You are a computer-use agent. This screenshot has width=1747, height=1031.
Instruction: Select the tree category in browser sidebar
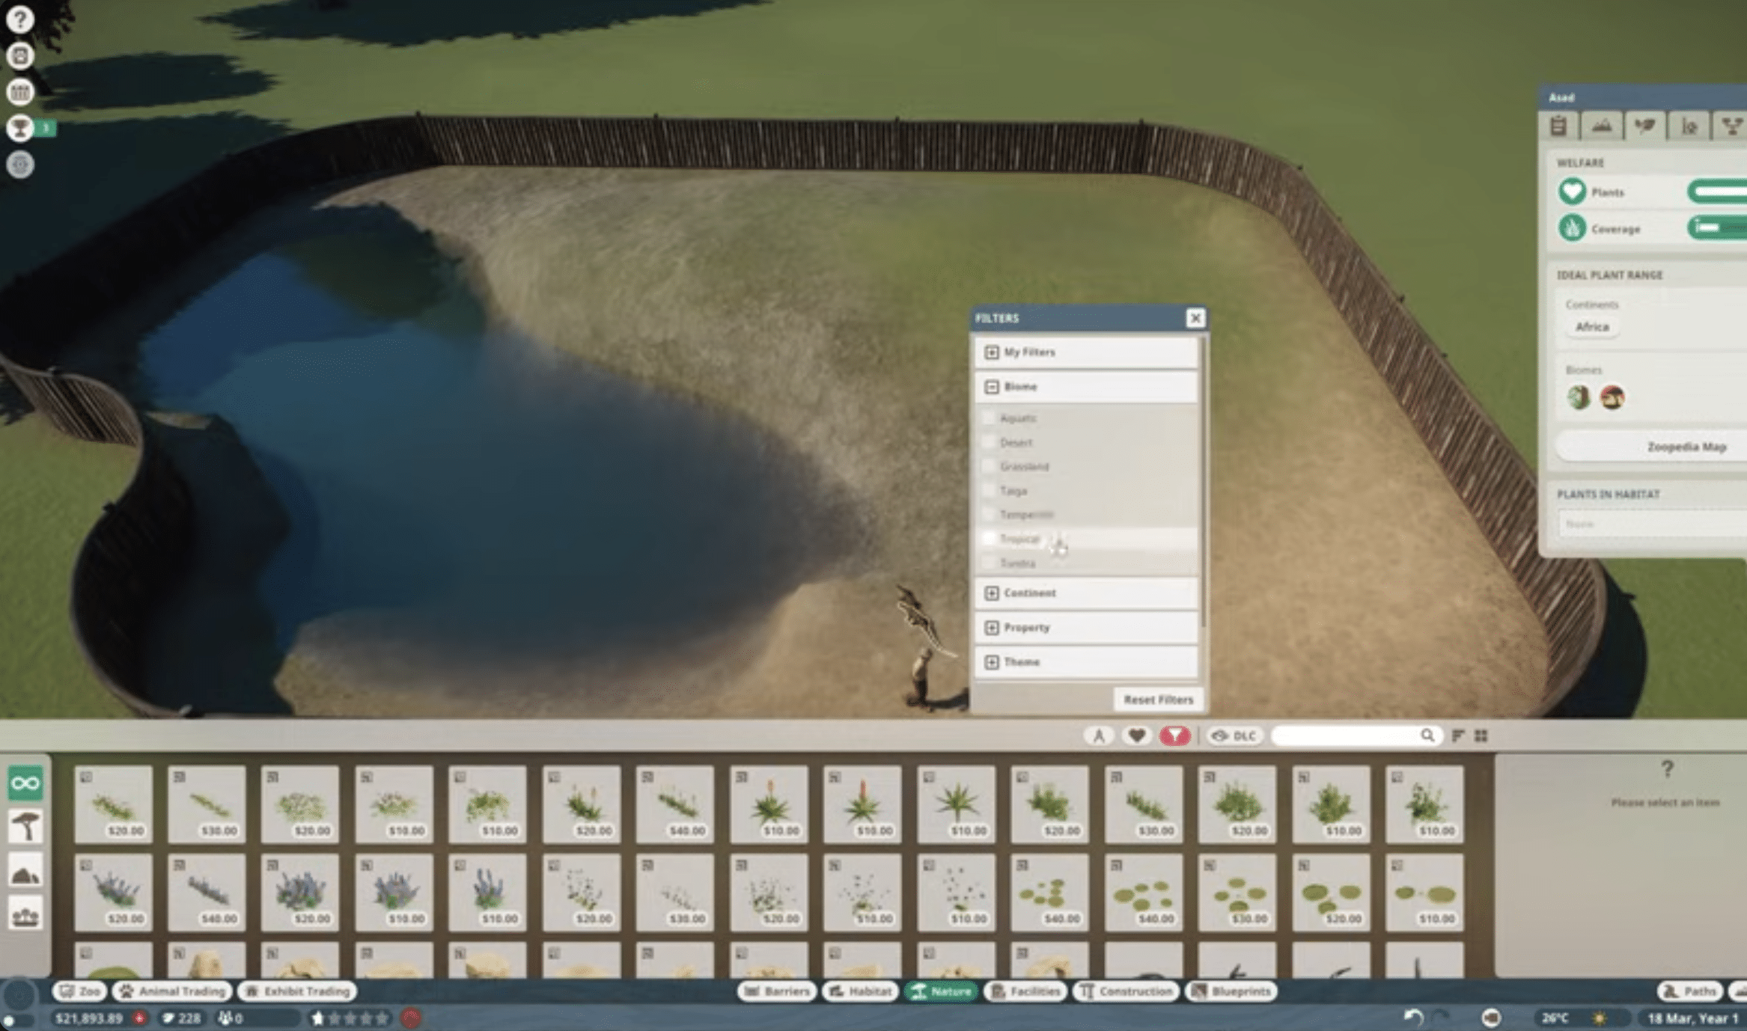coord(25,827)
